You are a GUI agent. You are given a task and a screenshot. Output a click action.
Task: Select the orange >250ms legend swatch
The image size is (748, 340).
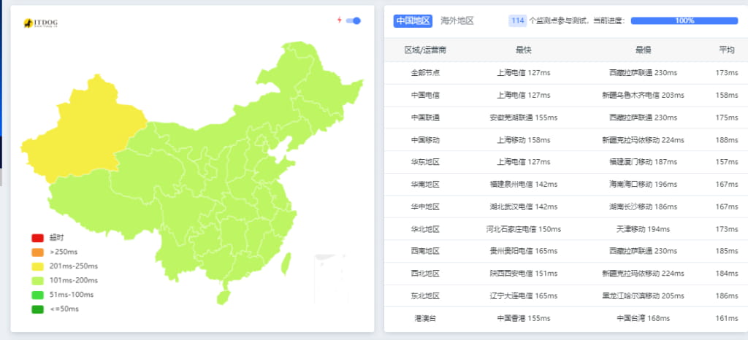coord(38,252)
